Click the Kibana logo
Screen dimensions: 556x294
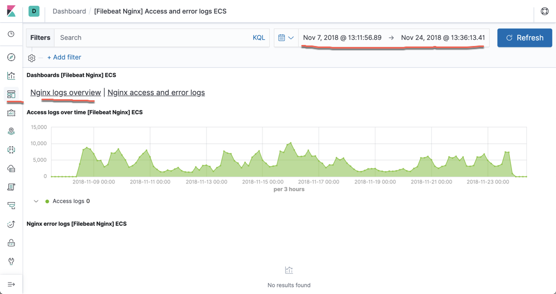coord(11,11)
